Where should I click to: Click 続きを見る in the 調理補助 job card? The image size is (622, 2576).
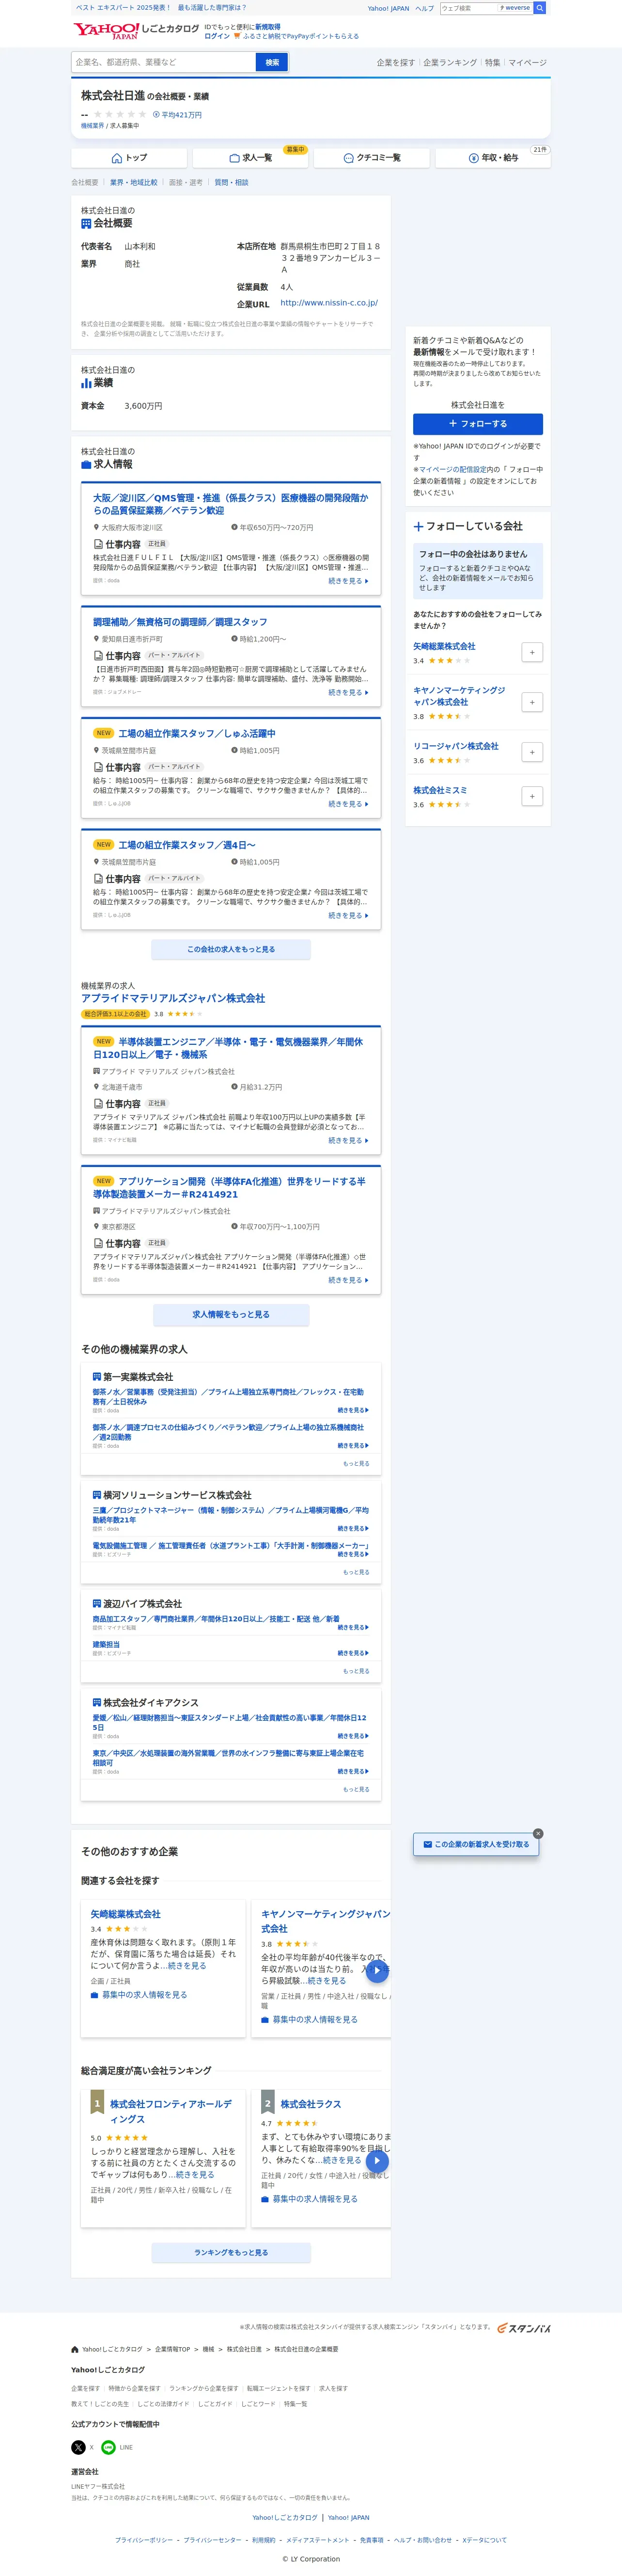click(348, 692)
